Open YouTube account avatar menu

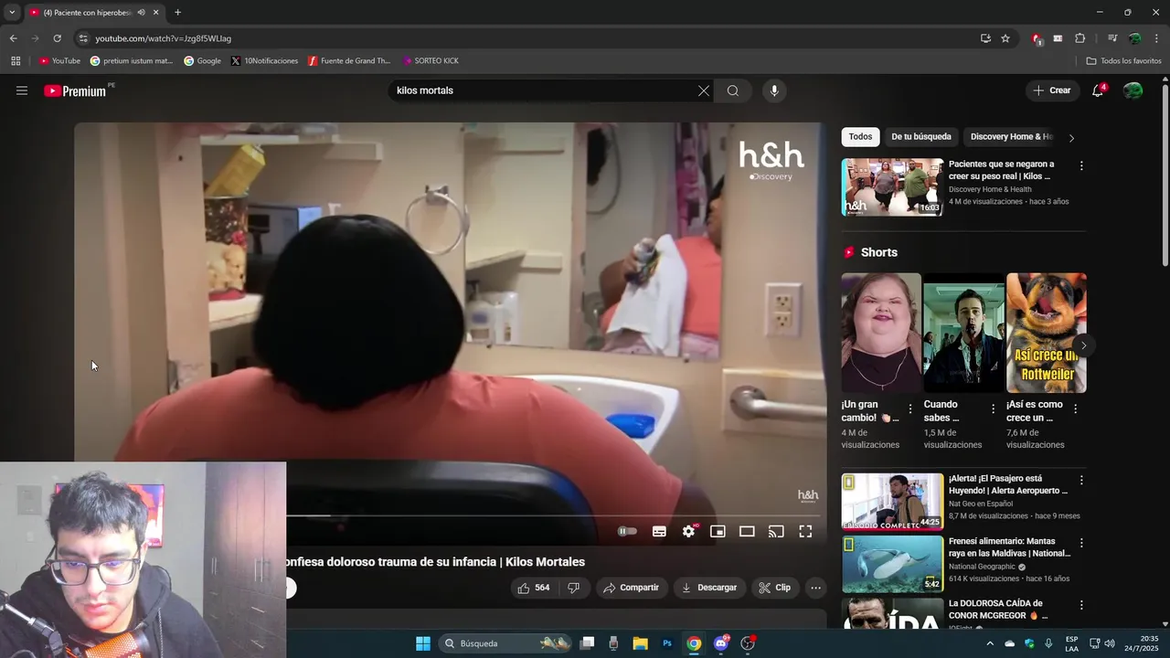pyautogui.click(x=1133, y=90)
